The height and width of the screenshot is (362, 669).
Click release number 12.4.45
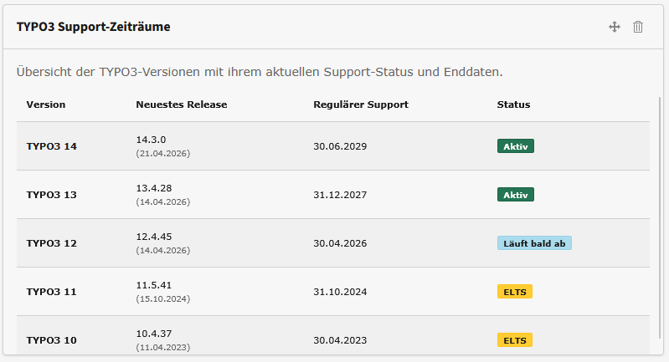[154, 237]
